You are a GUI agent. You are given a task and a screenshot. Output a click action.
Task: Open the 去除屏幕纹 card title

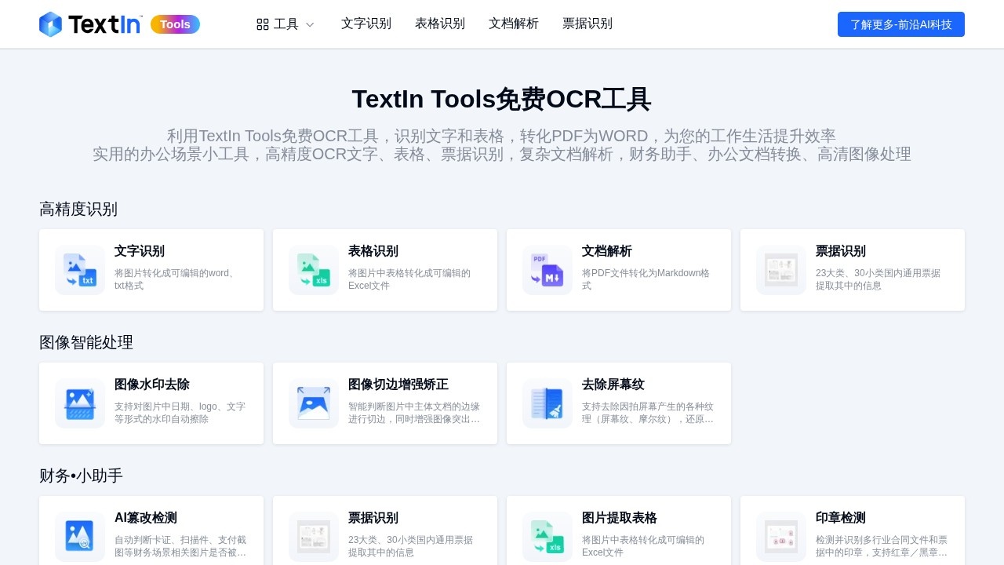613,385
